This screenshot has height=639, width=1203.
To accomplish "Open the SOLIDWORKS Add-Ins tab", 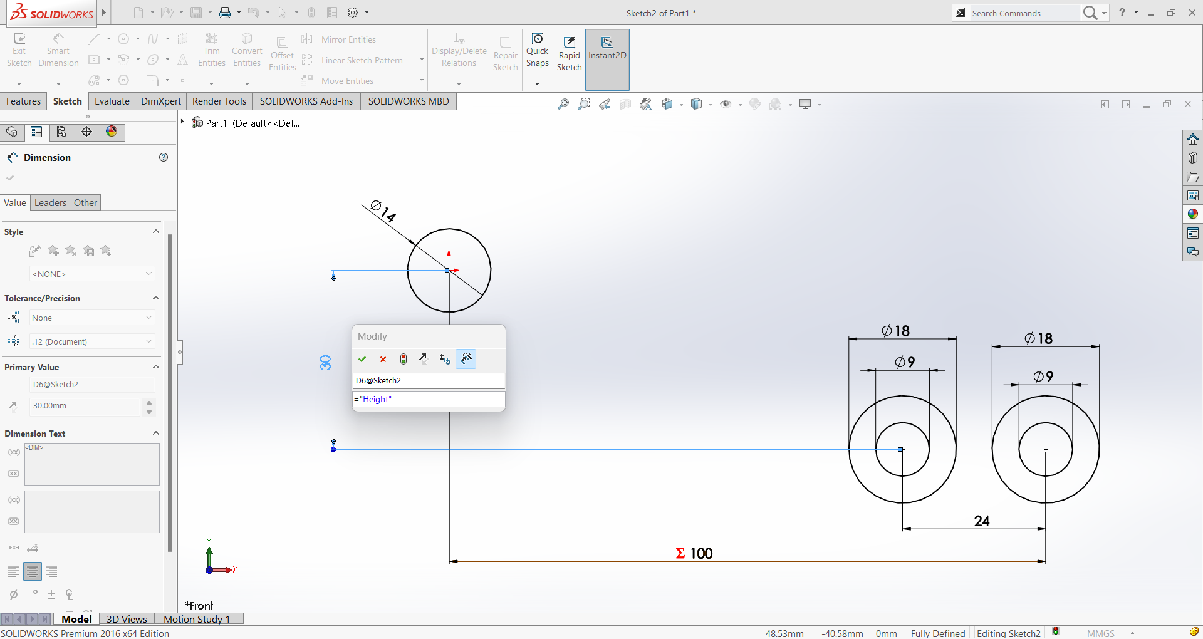I will tap(306, 101).
